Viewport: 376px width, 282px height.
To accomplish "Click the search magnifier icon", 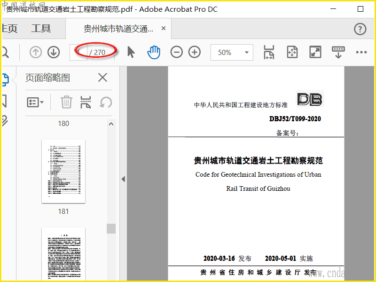I will click(x=5, y=52).
